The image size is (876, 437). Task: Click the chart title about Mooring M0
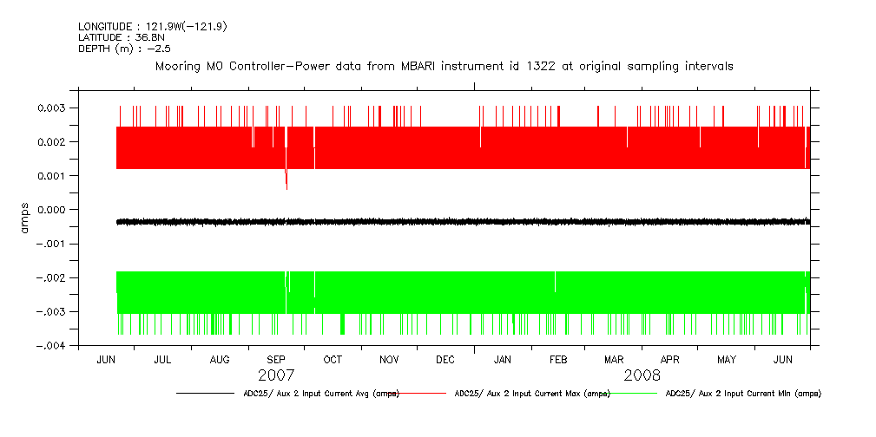[444, 66]
